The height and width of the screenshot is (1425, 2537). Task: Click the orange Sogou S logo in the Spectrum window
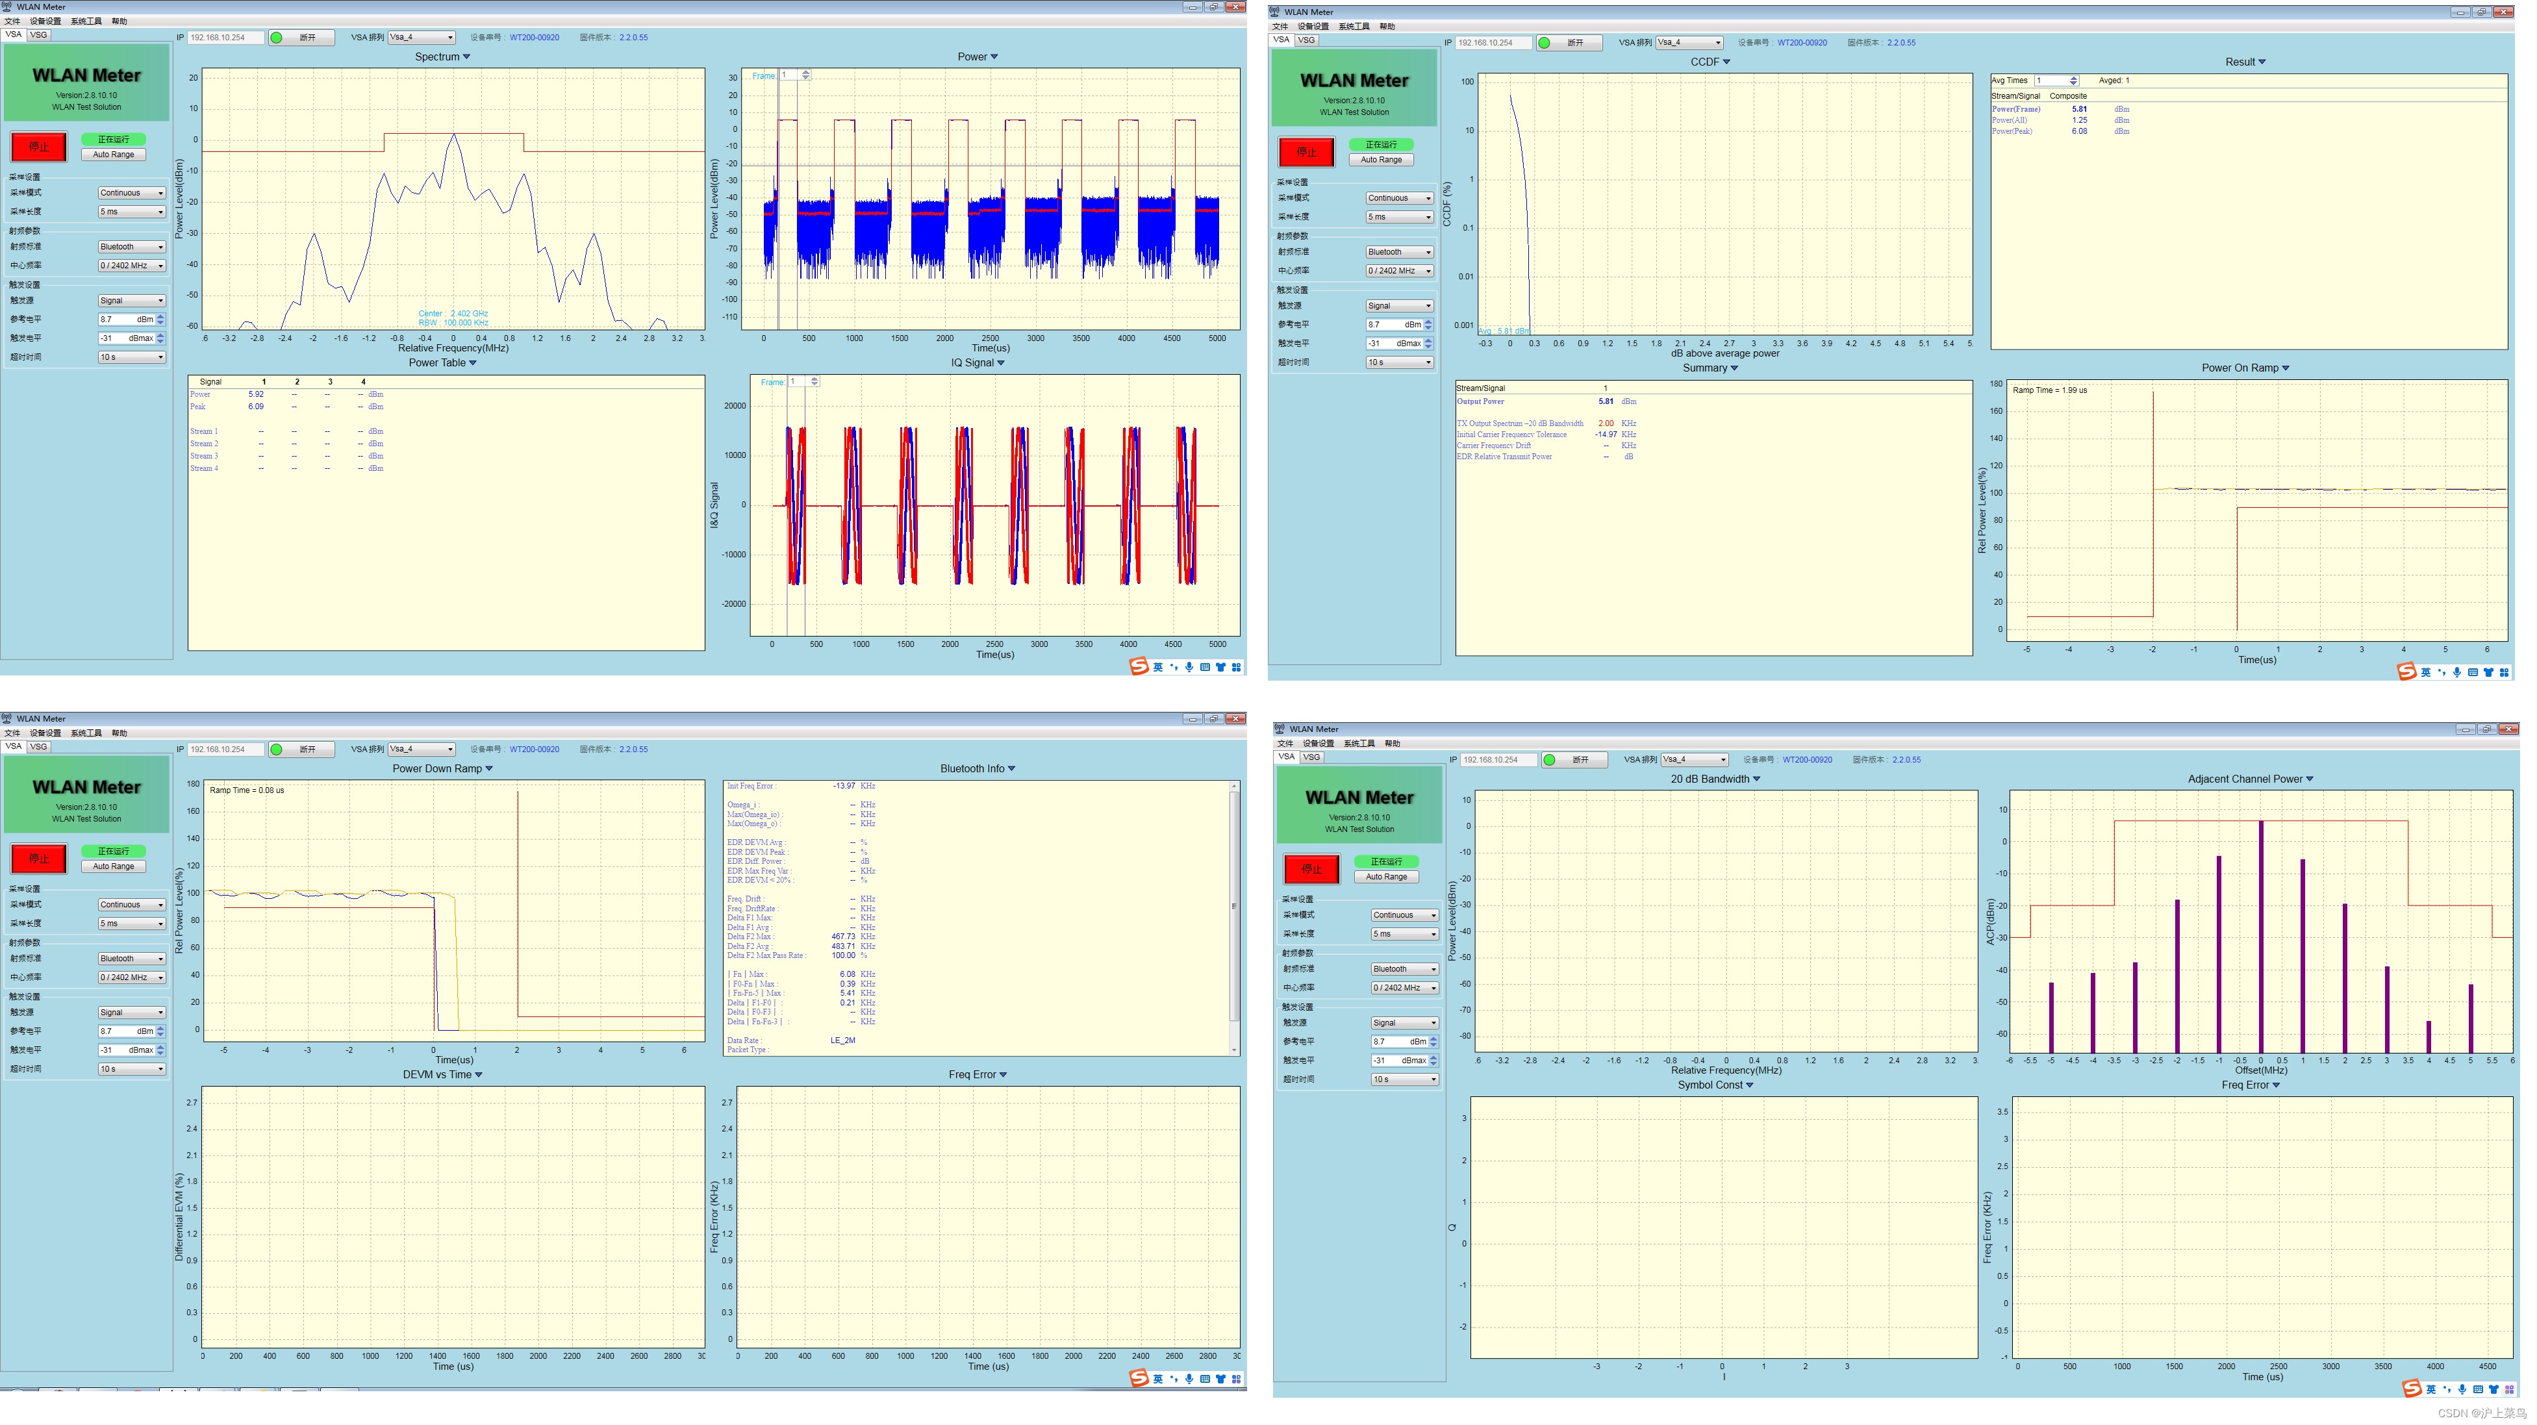pos(1139,666)
